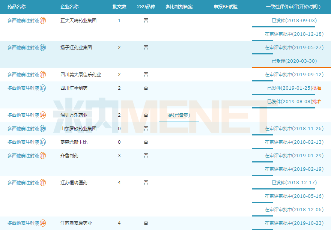Click the 评 icon in the 正大天晴药业集团 row
Viewport: 331px width, 230px height.
click(43, 21)
